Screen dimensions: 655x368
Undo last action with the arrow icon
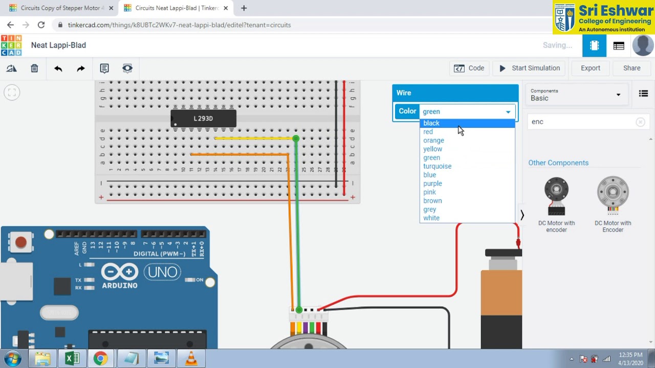(58, 68)
